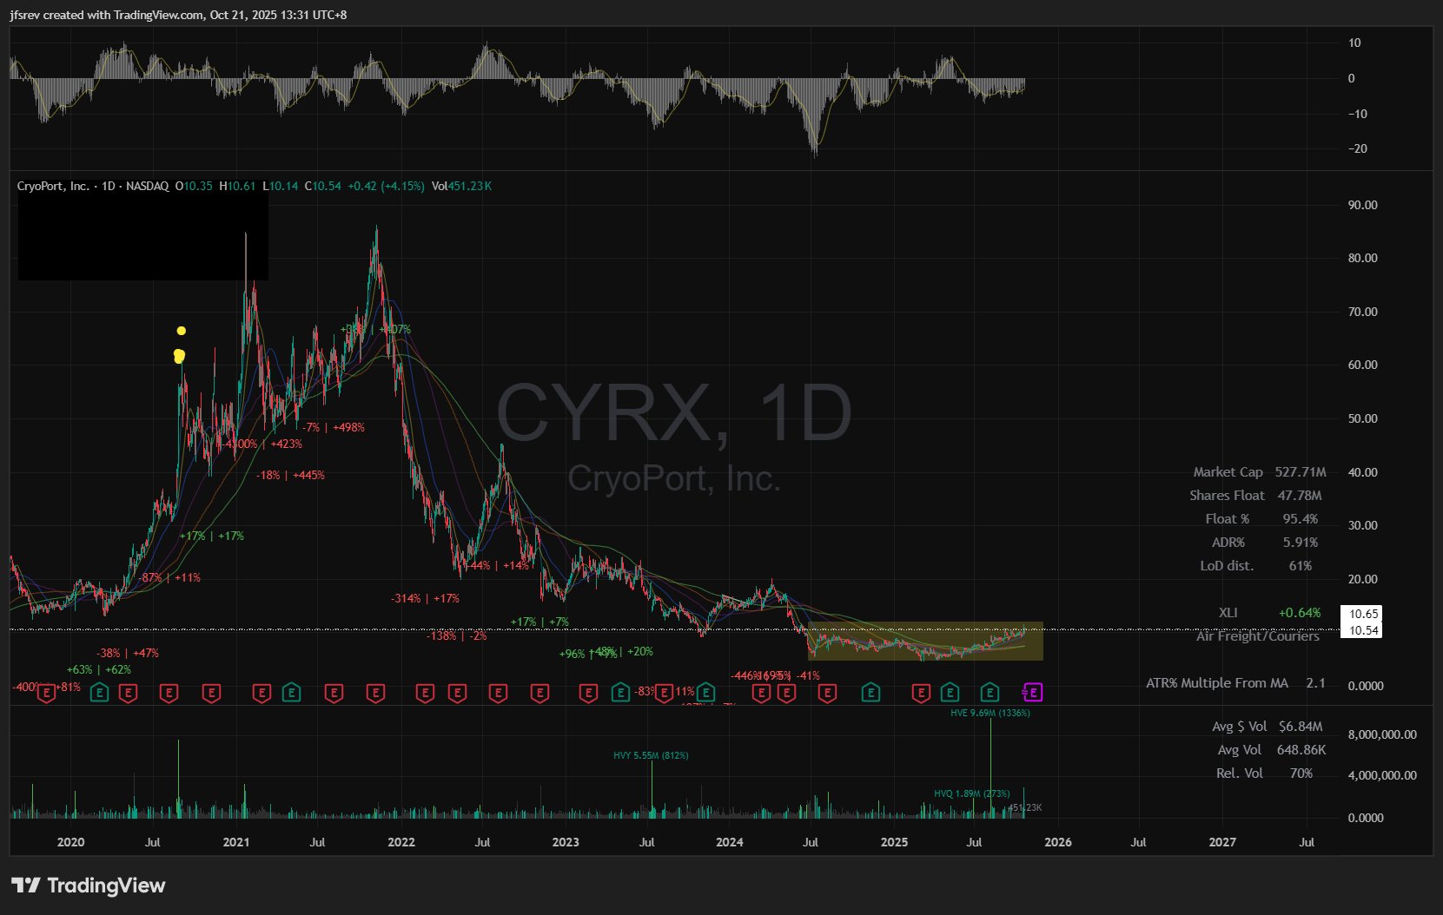The height and width of the screenshot is (915, 1443).
Task: Click the -20 level on the indicator axis
Action: pos(1357,148)
